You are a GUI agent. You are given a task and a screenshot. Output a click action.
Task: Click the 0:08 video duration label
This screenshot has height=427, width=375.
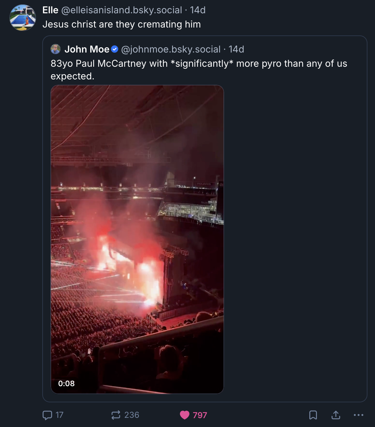pyautogui.click(x=66, y=383)
